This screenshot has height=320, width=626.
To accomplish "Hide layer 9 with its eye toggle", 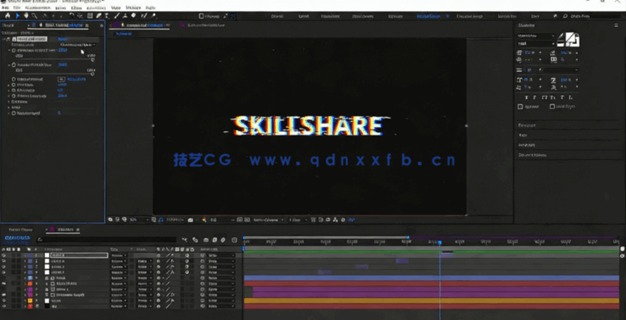I will [x=4, y=301].
